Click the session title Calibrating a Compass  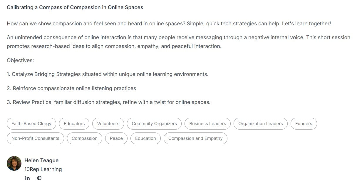[75, 7]
